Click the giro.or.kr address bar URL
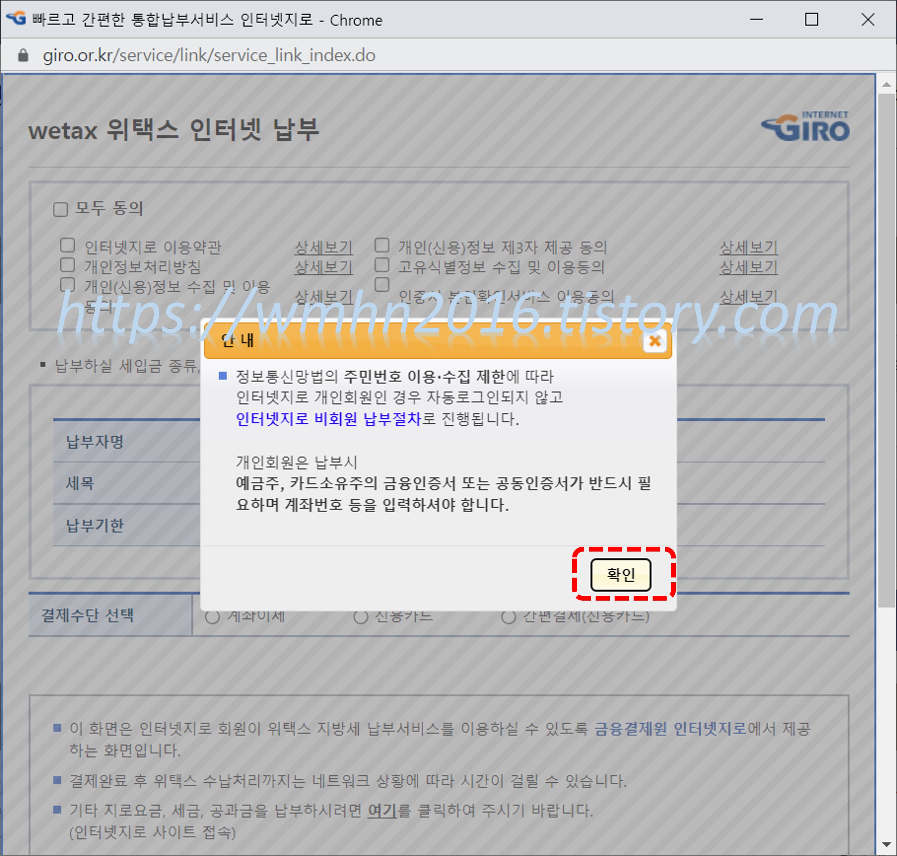The height and width of the screenshot is (856, 897). (209, 55)
